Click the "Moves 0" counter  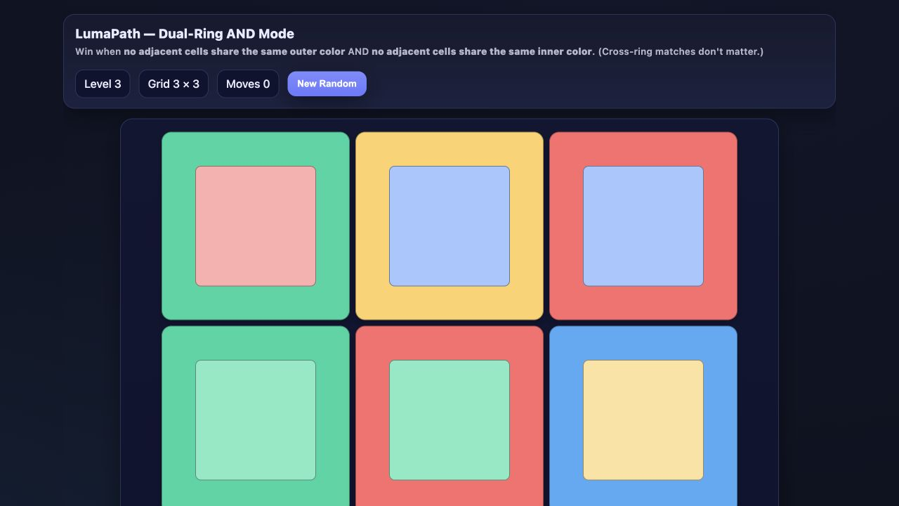248,84
